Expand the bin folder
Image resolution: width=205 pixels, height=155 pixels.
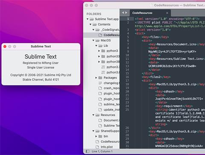96,136
